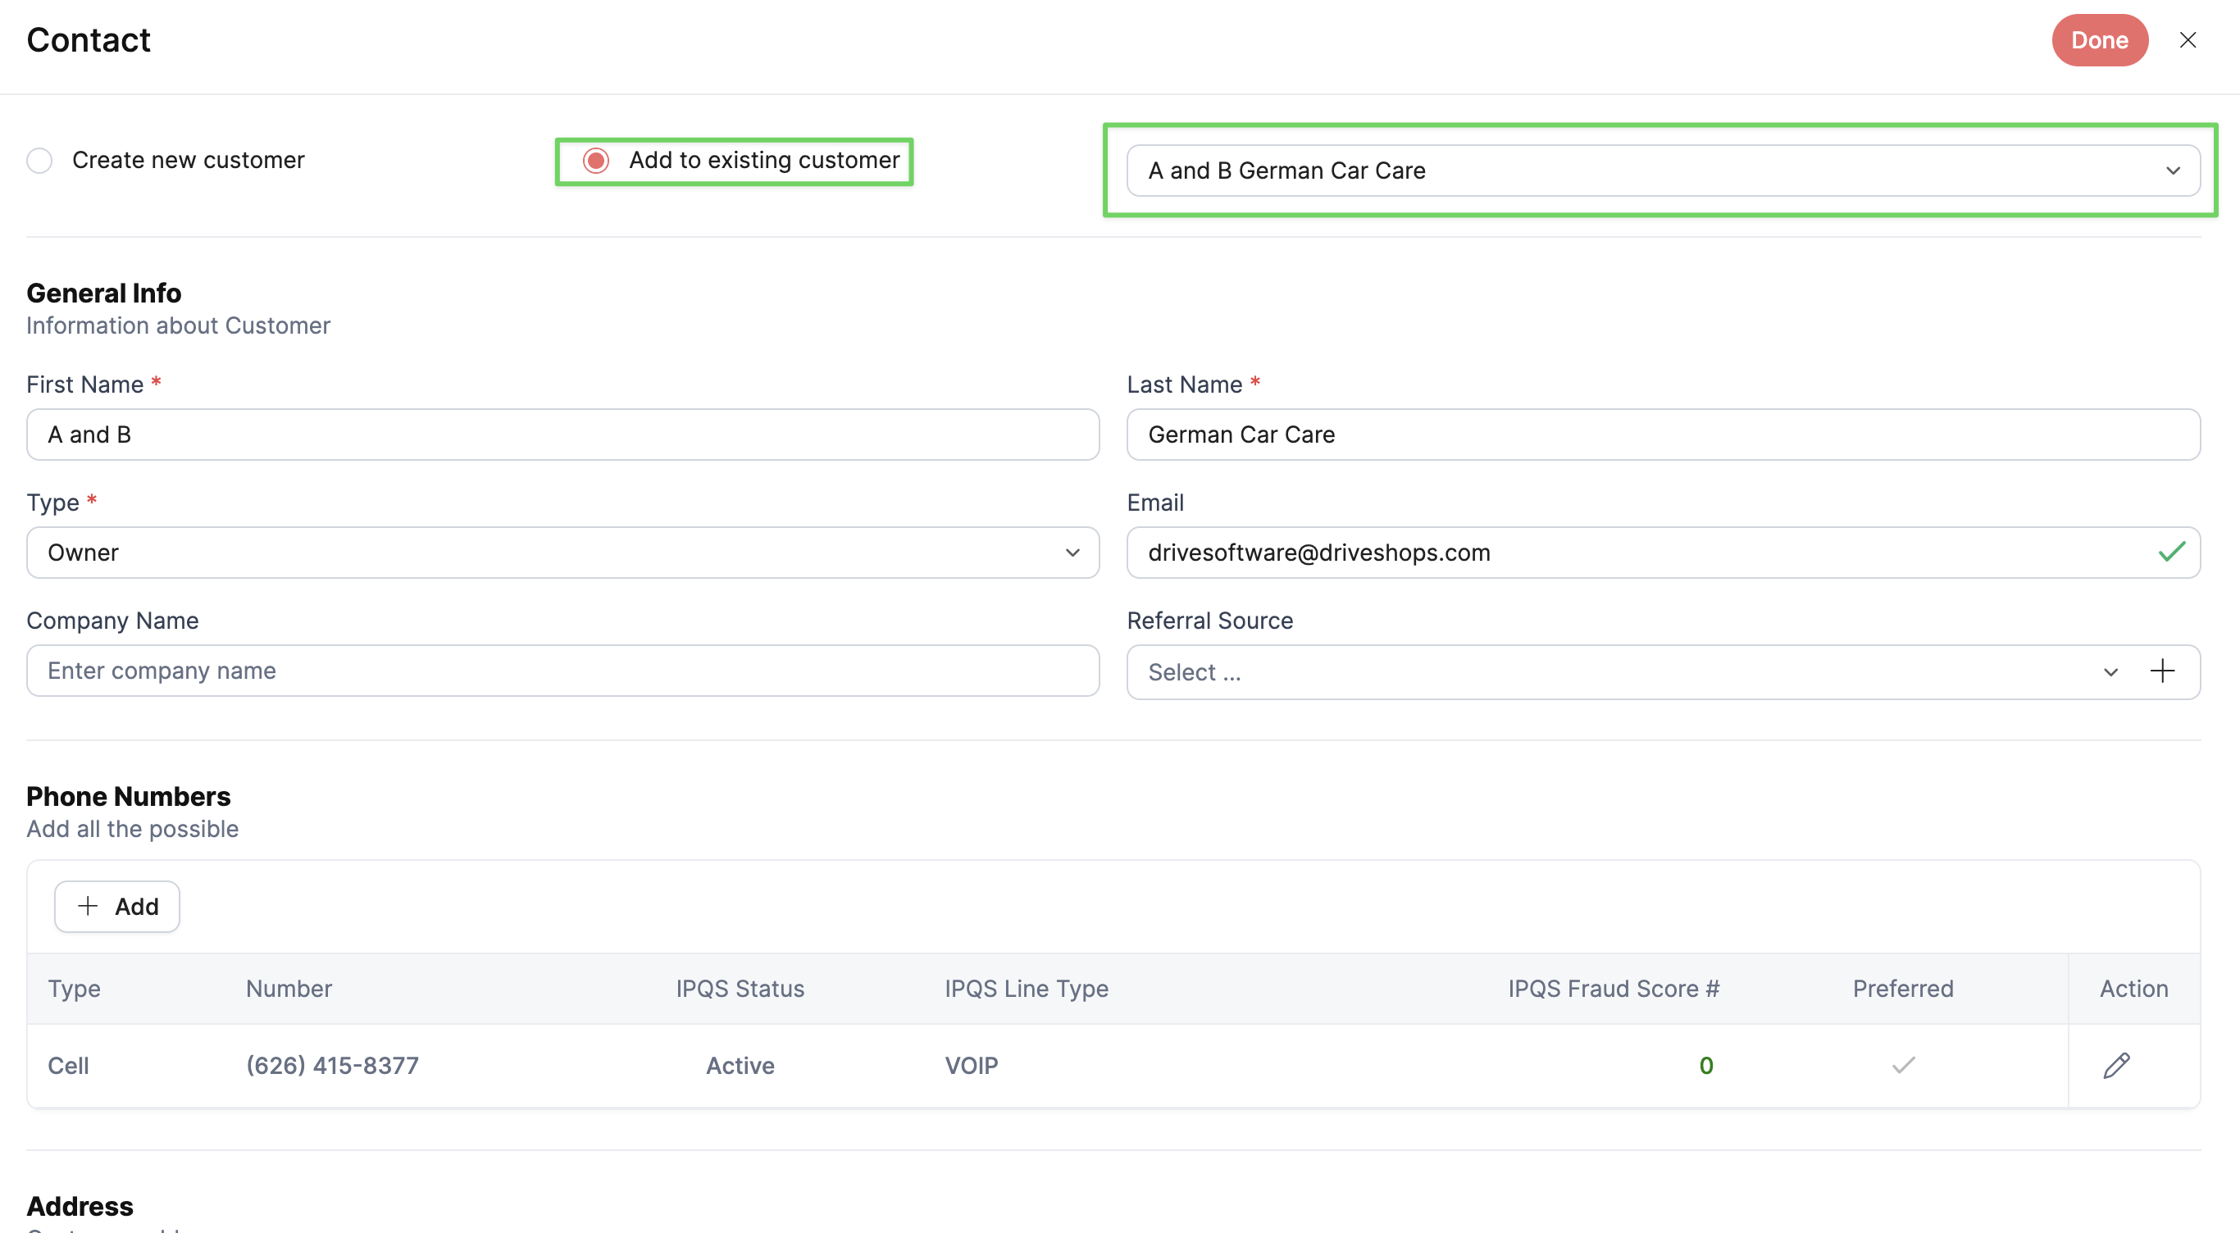This screenshot has width=2240, height=1233.
Task: Click into the First Name field
Action: (562, 435)
